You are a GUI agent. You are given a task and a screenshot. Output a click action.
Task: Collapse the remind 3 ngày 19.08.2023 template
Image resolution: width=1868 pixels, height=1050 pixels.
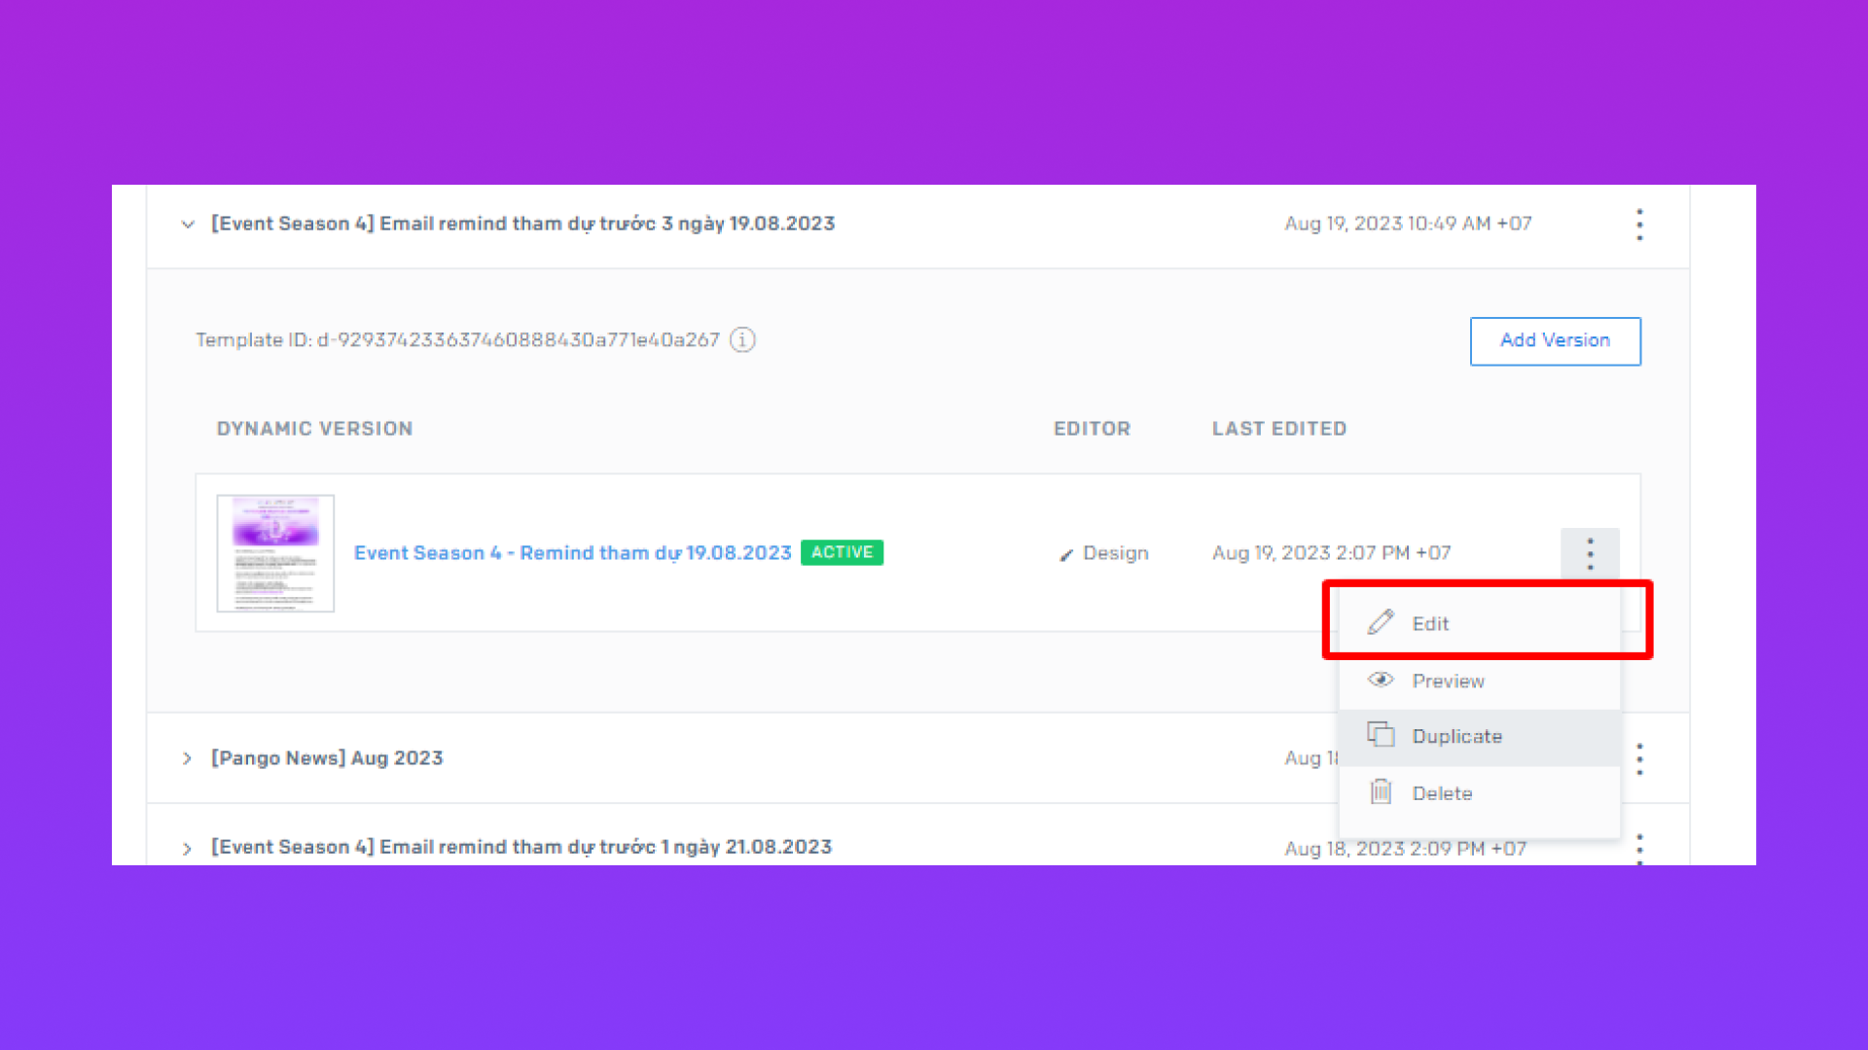point(188,225)
